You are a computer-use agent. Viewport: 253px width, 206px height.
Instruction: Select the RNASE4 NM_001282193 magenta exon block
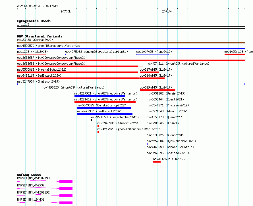[x=66, y=182]
